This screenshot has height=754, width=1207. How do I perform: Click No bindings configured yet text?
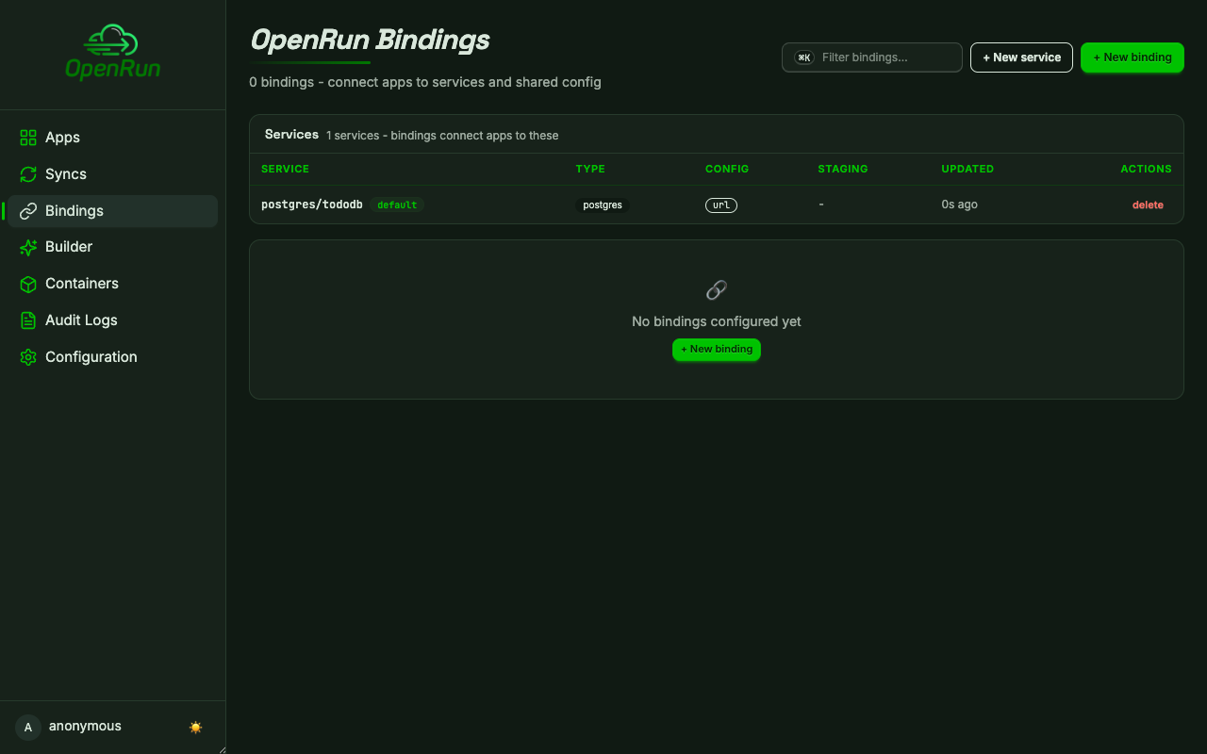(717, 321)
